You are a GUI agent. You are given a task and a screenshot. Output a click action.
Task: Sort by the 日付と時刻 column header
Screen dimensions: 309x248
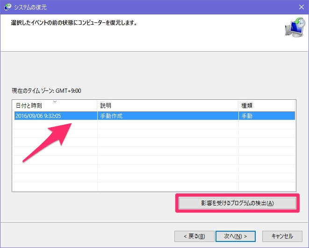55,106
